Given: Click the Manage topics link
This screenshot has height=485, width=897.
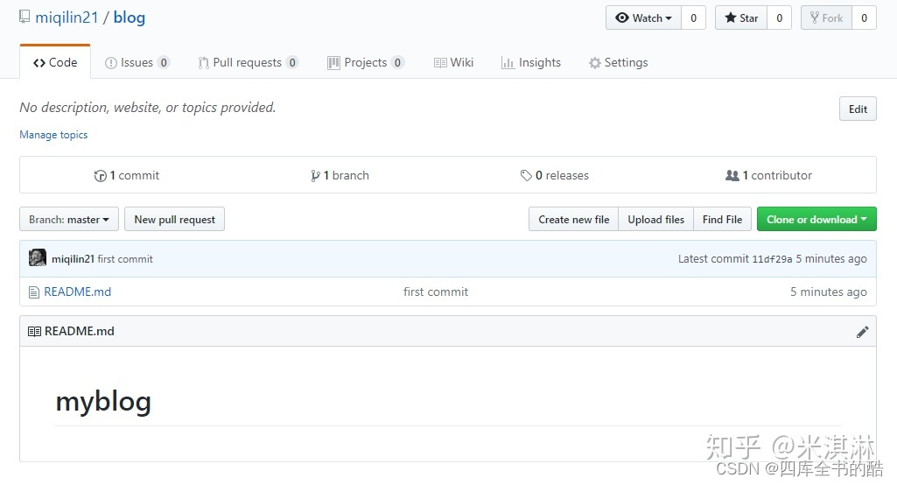Looking at the screenshot, I should 53,135.
